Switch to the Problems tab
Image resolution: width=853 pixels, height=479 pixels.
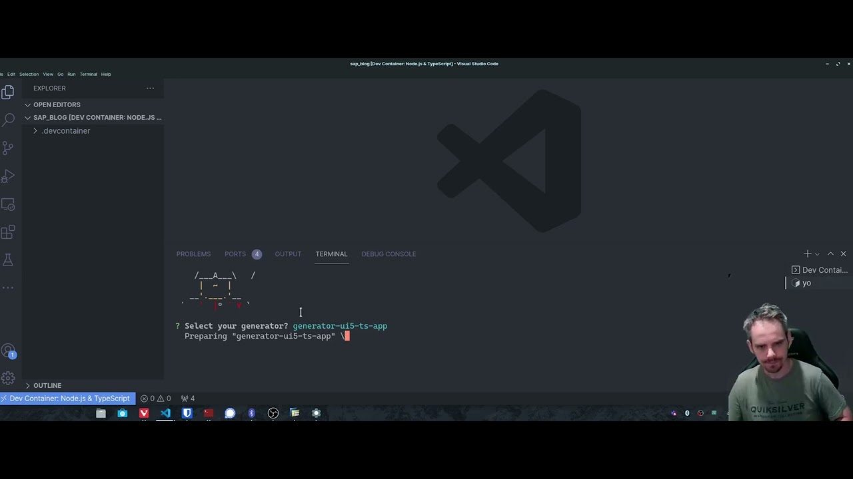tap(193, 254)
